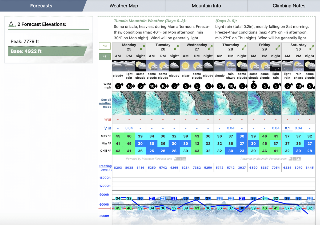Open the Climbing Notes tab
Screen dimensions: 320x225
[289, 6]
